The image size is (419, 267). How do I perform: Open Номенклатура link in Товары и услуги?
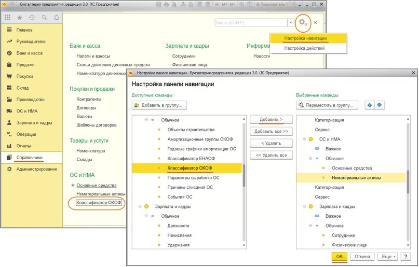point(90,151)
